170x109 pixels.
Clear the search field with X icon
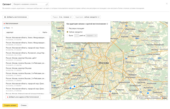39,32
